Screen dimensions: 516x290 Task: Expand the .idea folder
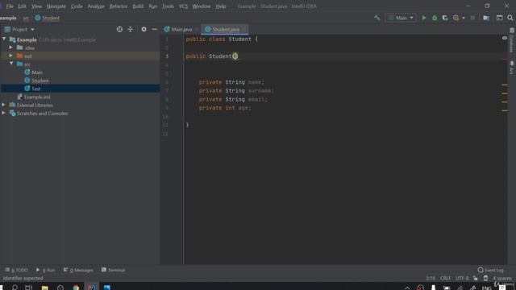tap(10, 48)
